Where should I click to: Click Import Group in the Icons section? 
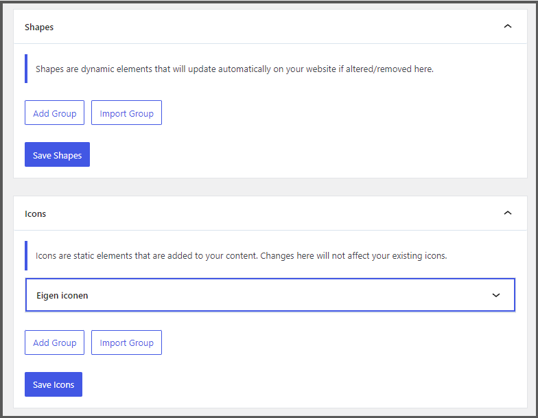[126, 342]
